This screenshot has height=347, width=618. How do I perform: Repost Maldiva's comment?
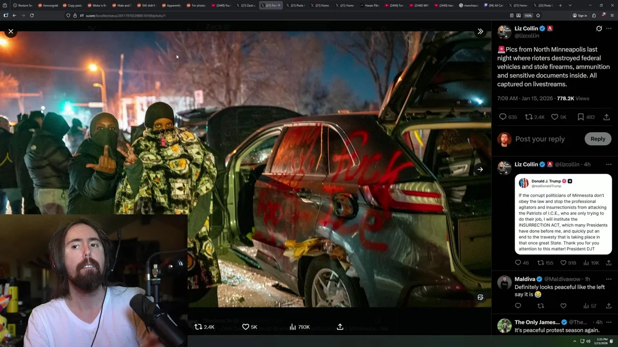coord(541,306)
